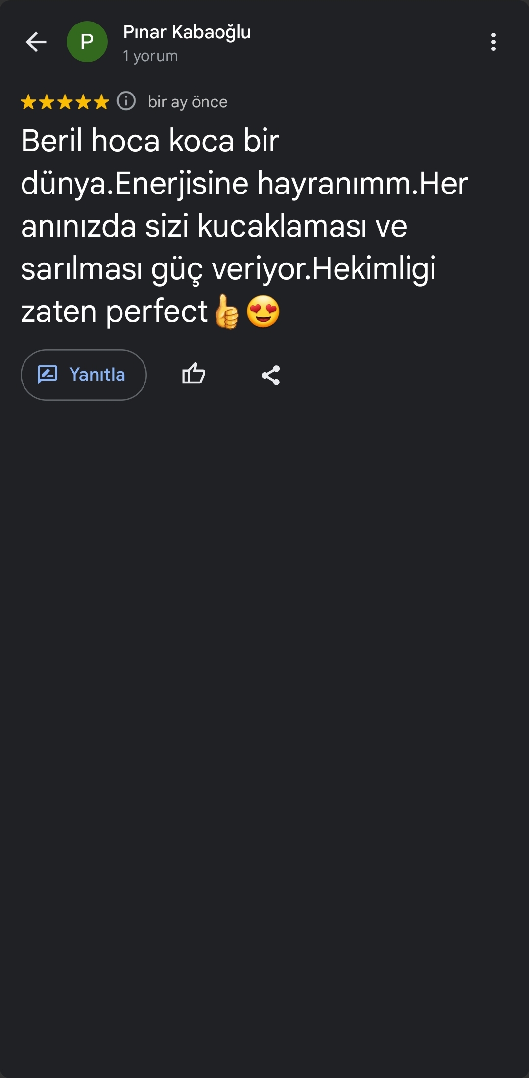The height and width of the screenshot is (1078, 529).
Task: Click the fifth yellow rating star
Action: pyautogui.click(x=101, y=102)
